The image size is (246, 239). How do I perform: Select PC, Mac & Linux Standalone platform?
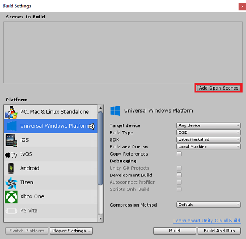click(51, 112)
